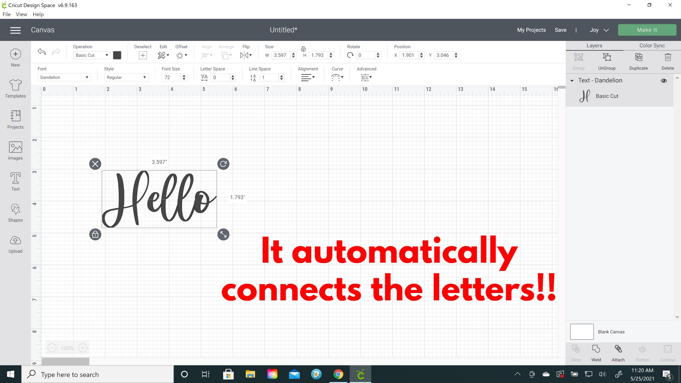
Task: Open My Projects link
Action: [531, 30]
